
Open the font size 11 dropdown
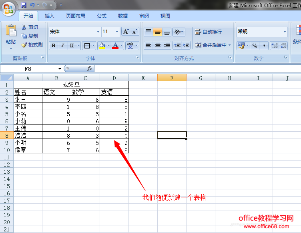(x=117, y=32)
